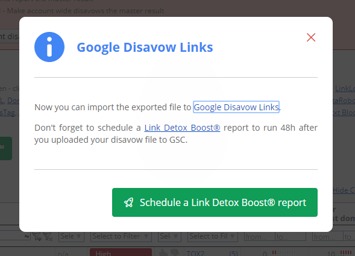Open the 'Select to Filter.' dropdown
This screenshot has width=355, height=256.
click(x=121, y=237)
